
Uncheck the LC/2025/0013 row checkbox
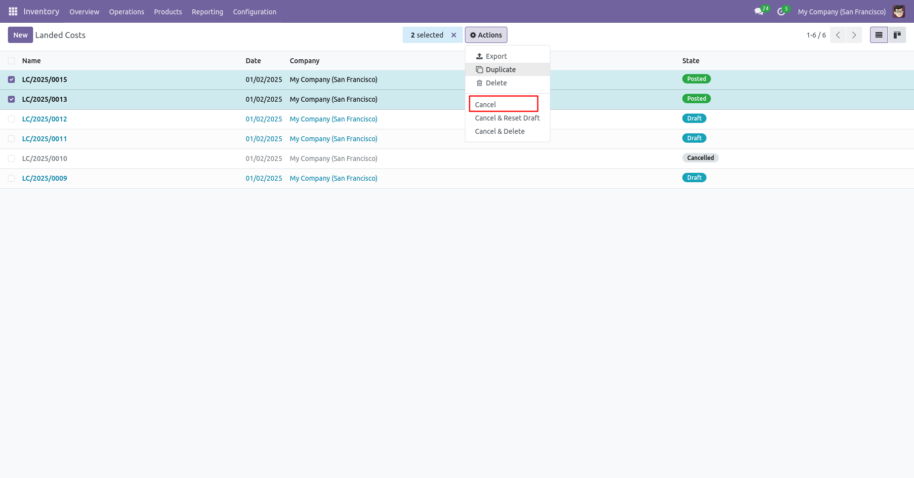(x=11, y=99)
